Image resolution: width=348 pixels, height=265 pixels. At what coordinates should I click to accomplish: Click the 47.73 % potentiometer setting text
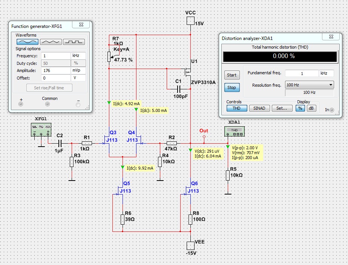[x=123, y=60]
